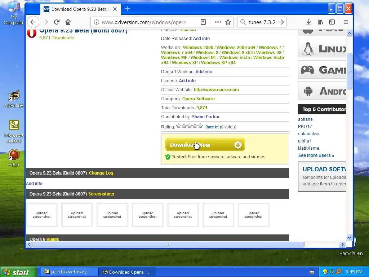Open the Opera Software company link
The width and height of the screenshot is (369, 277).
coord(199,99)
